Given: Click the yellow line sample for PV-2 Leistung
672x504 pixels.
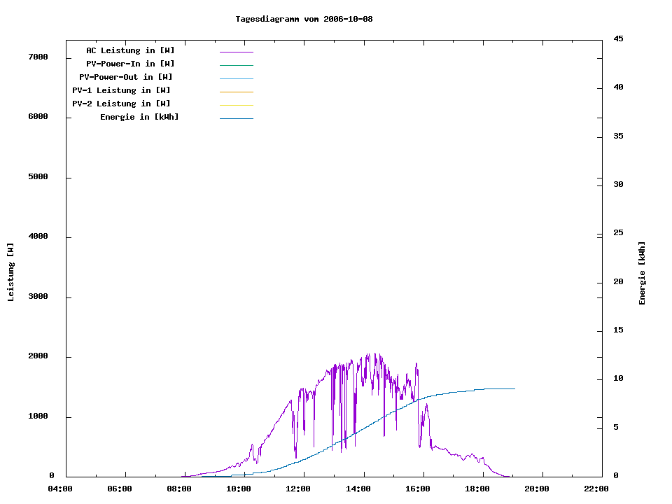Looking at the screenshot, I should click(x=236, y=105).
